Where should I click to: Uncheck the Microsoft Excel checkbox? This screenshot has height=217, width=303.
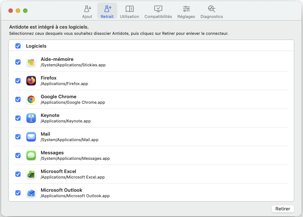point(18,174)
